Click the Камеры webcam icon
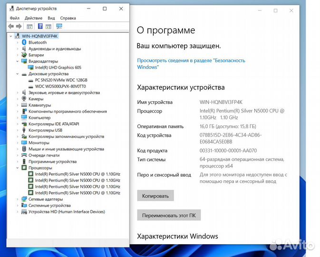This screenshot has width=320, height=257. pyautogui.click(x=24, y=99)
